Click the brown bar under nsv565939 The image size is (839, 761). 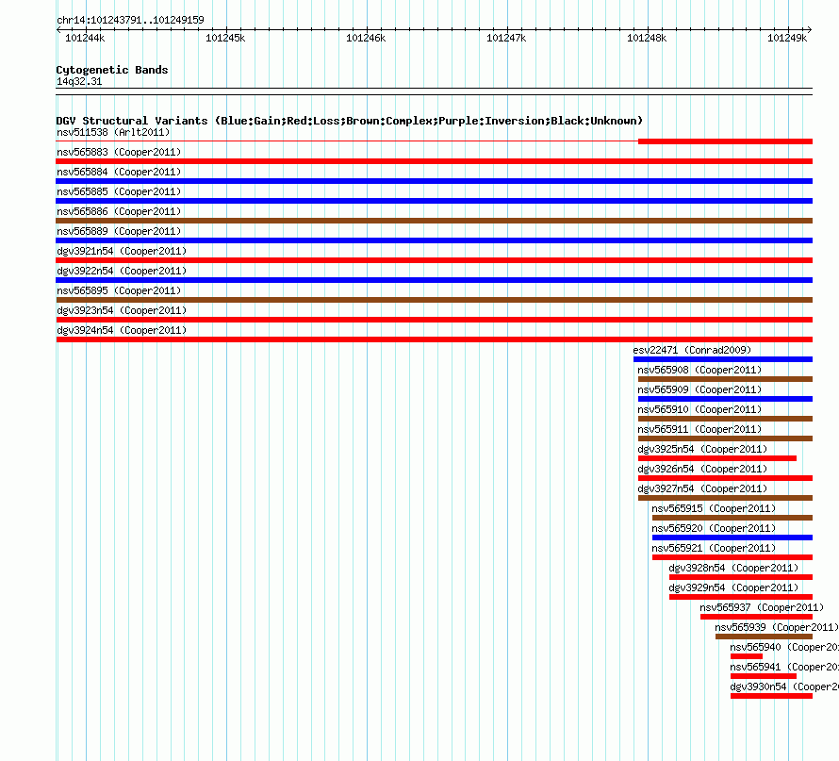point(764,637)
